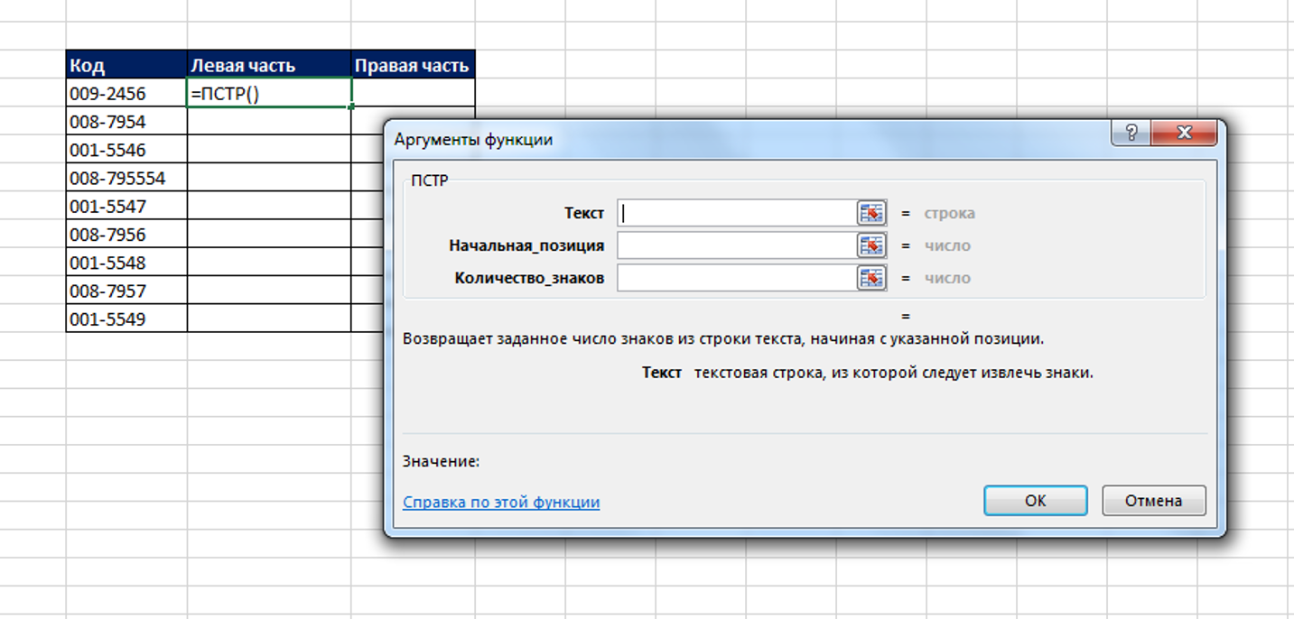This screenshot has width=1294, height=619.
Task: Select cell containing 008-795554
Action: 126,178
